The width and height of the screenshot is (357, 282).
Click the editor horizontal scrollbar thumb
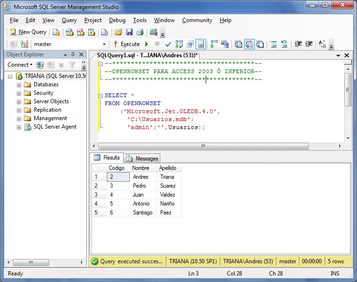(203, 146)
